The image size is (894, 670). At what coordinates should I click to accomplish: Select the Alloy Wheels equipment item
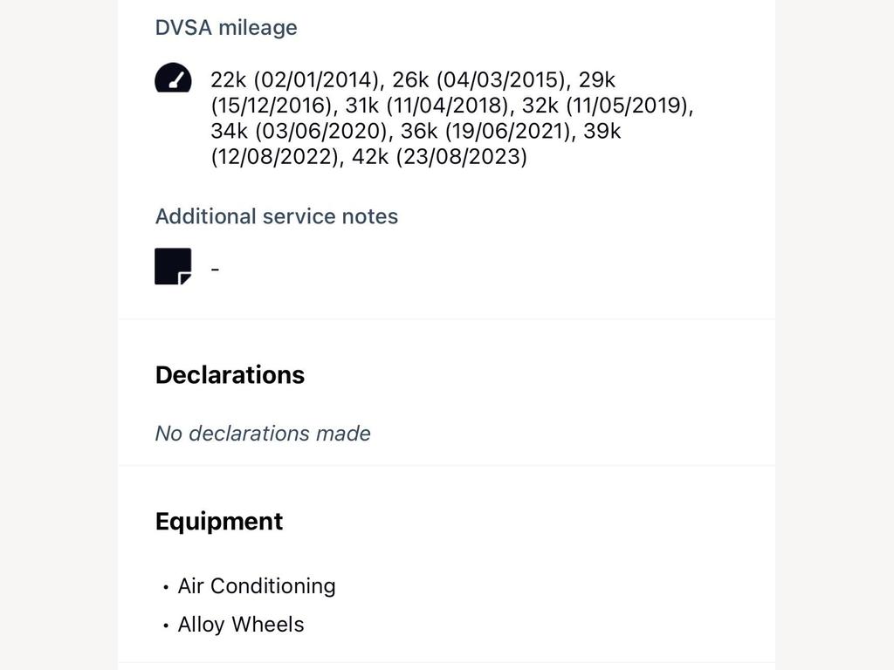click(x=241, y=625)
